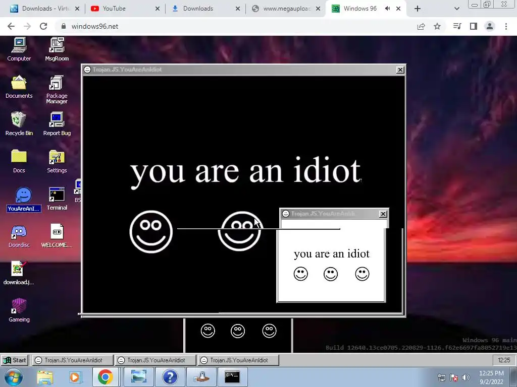
Task: Close the YouTube tab
Action: pyautogui.click(x=158, y=9)
